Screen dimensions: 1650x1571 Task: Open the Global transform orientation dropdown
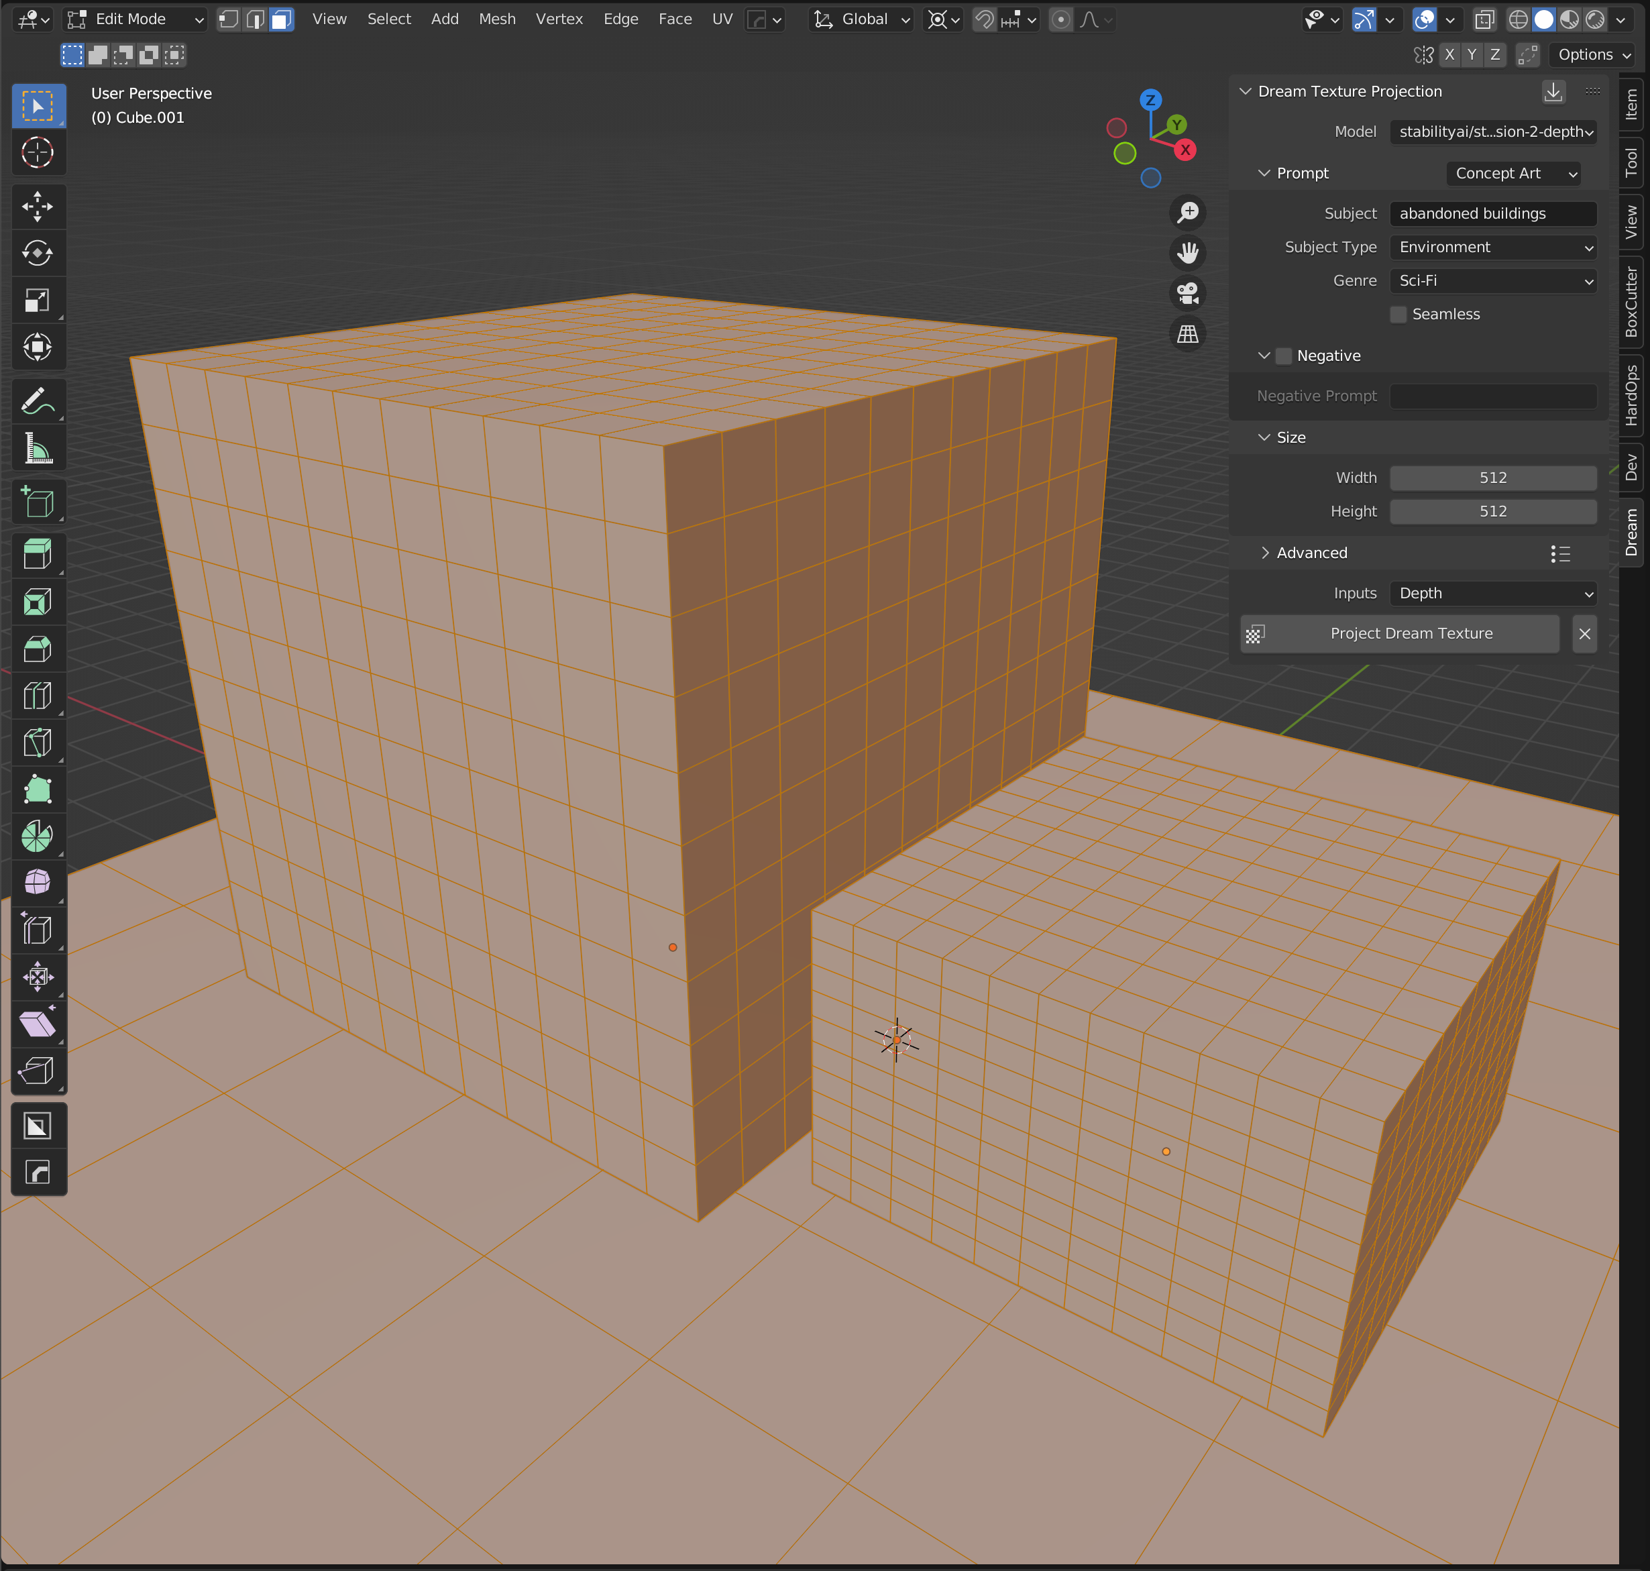[861, 19]
